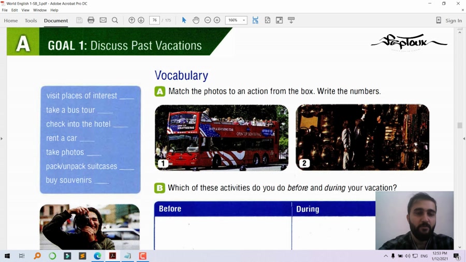Zoom out with the minus icon
The image size is (466, 262).
pos(208,20)
